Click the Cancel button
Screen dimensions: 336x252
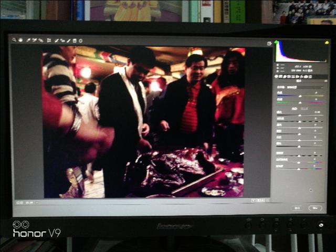coord(298,208)
